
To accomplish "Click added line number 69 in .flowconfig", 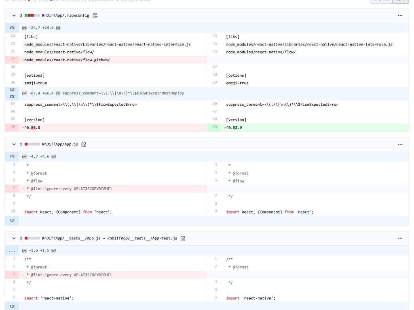I will point(214,127).
